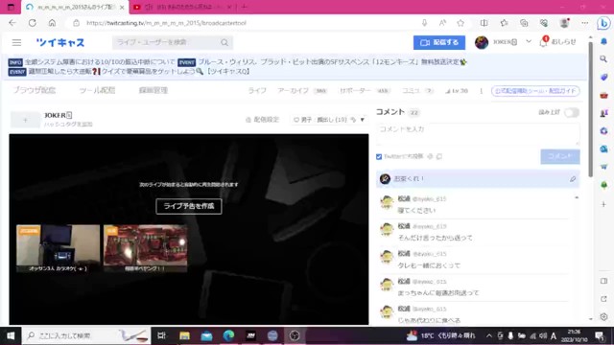This screenshot has height=345, width=614.
Task: Uncheck the post-to-Twitter checkbox
Action: point(379,156)
